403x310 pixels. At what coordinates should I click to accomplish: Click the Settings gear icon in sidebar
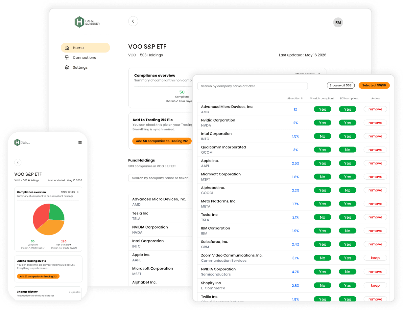[67, 67]
